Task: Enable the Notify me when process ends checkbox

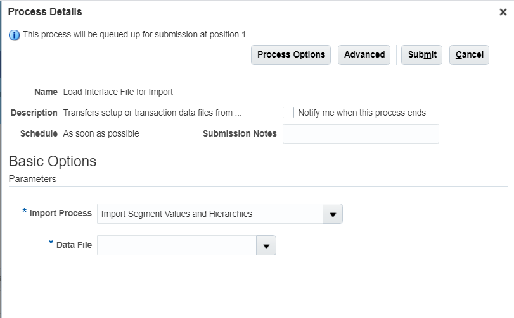Action: 288,113
